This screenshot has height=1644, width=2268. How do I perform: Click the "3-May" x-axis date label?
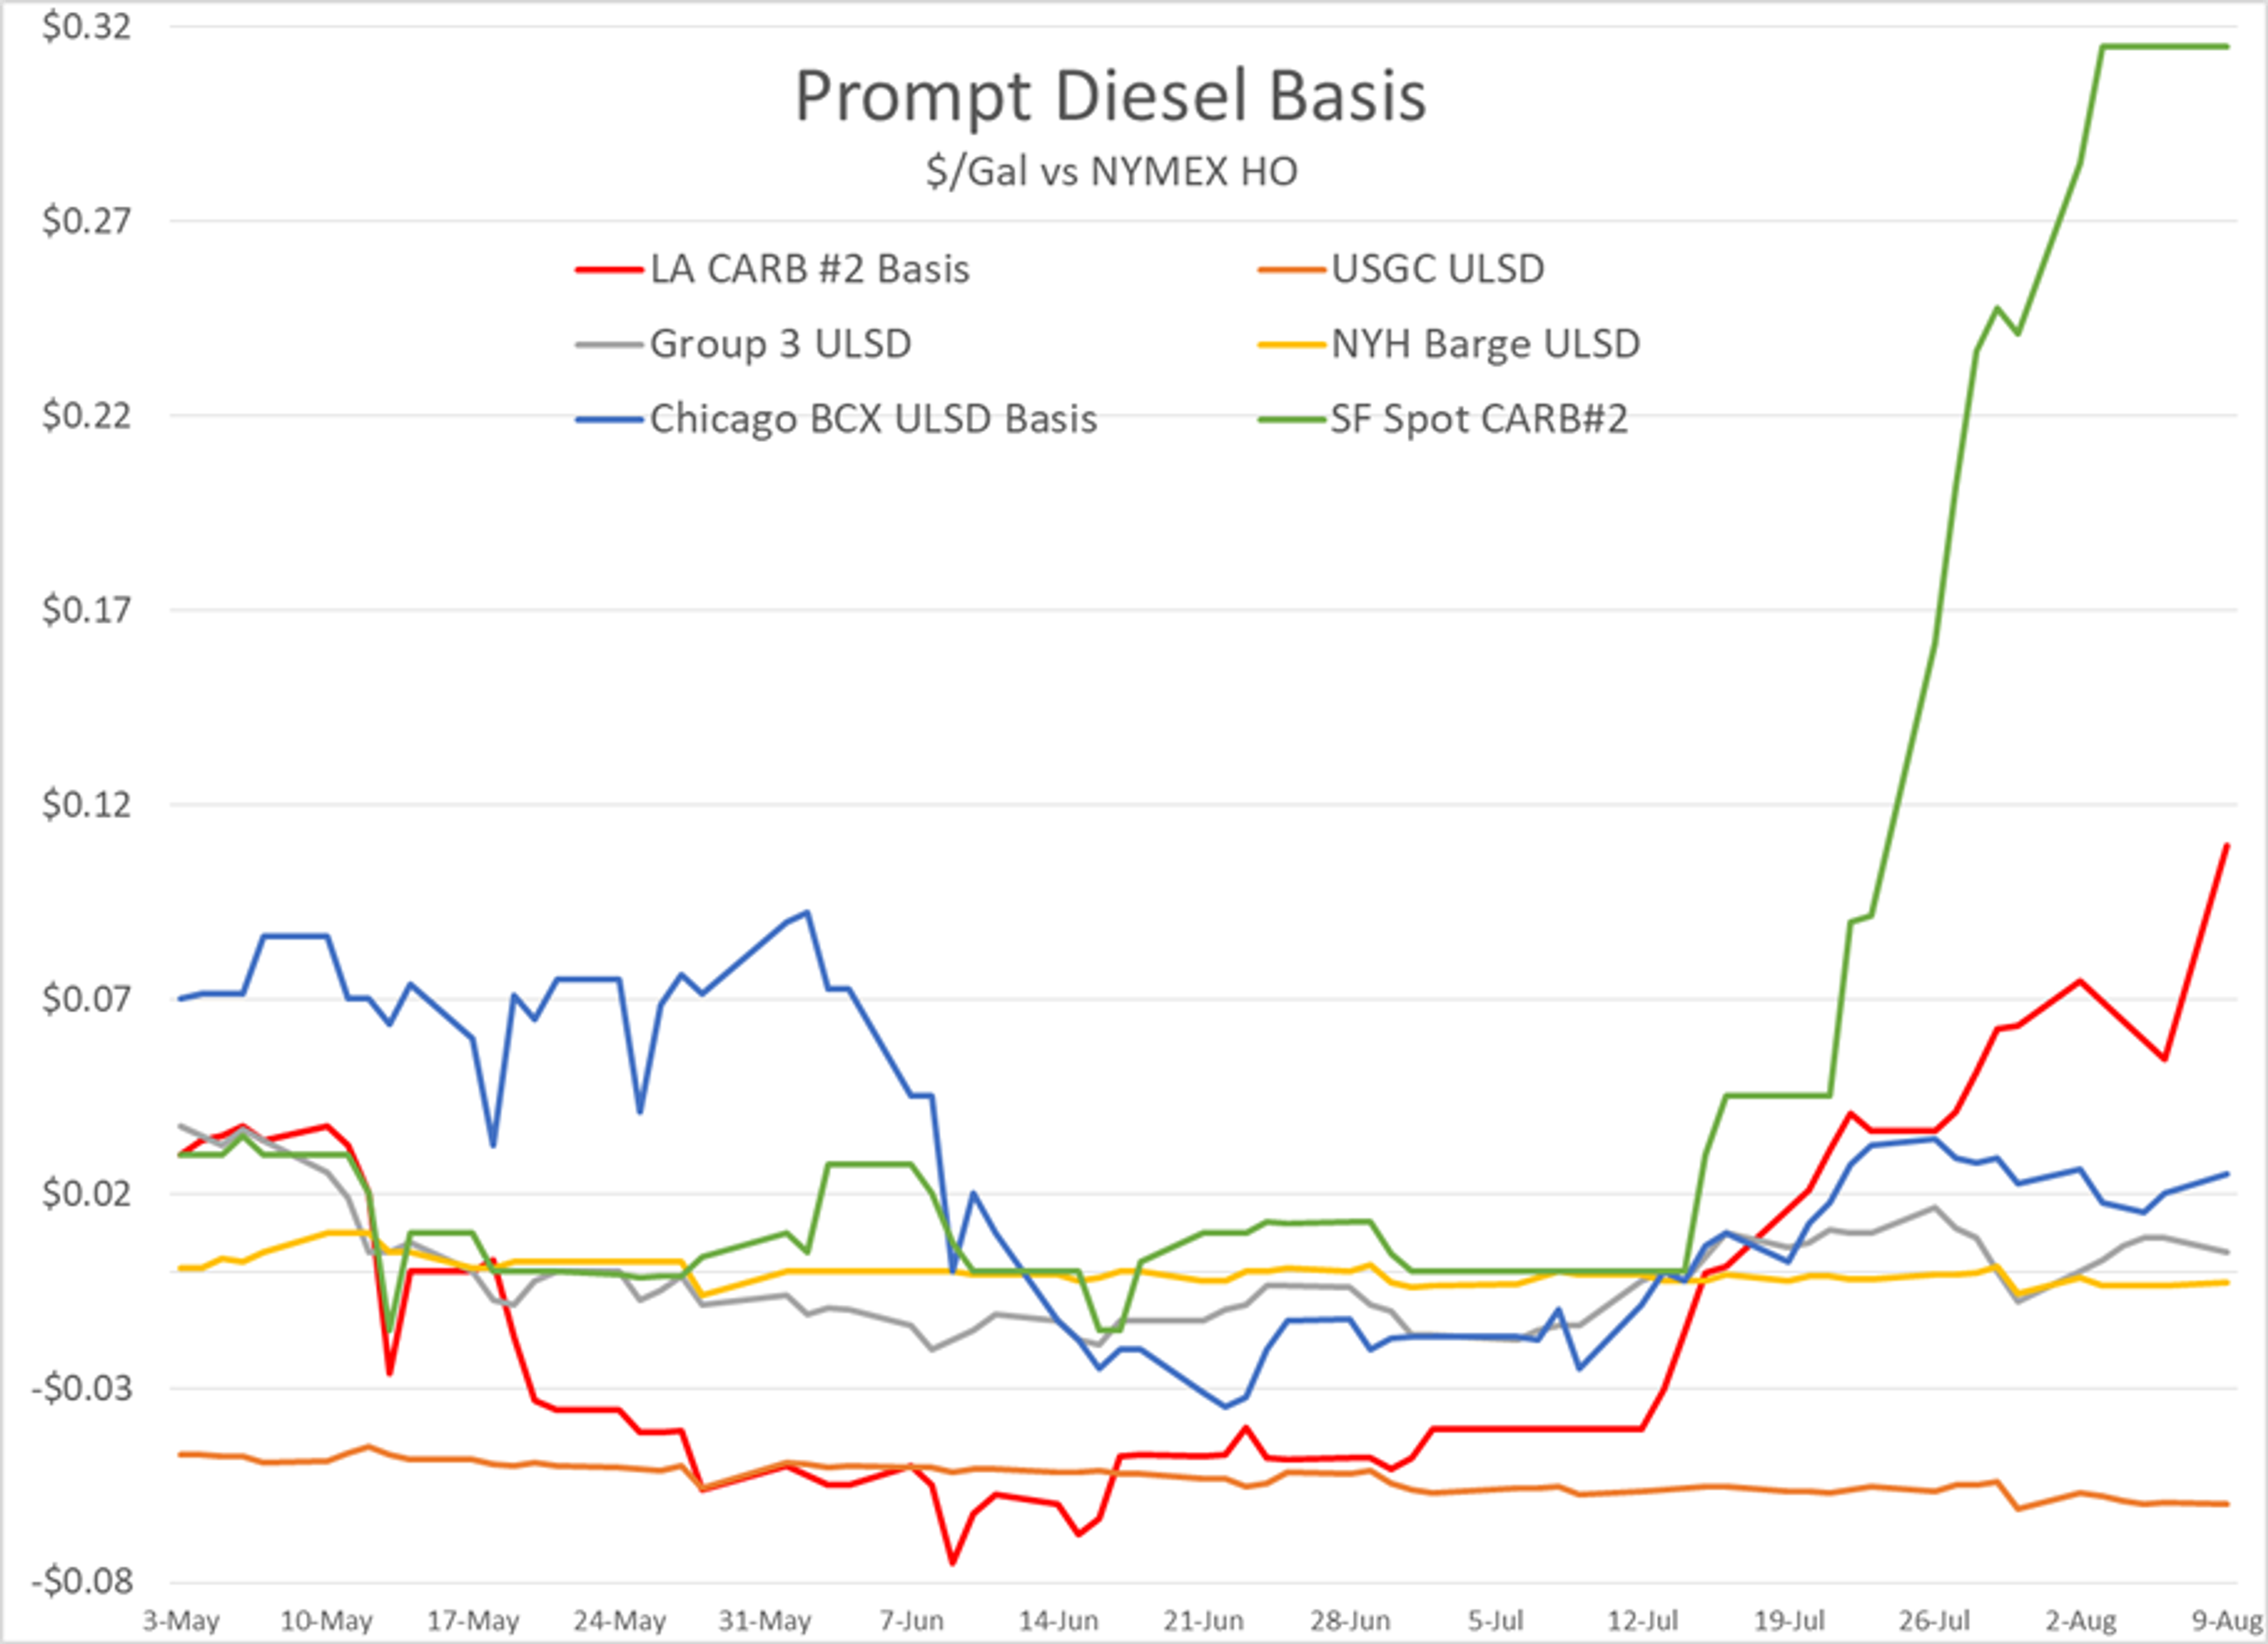click(181, 1620)
